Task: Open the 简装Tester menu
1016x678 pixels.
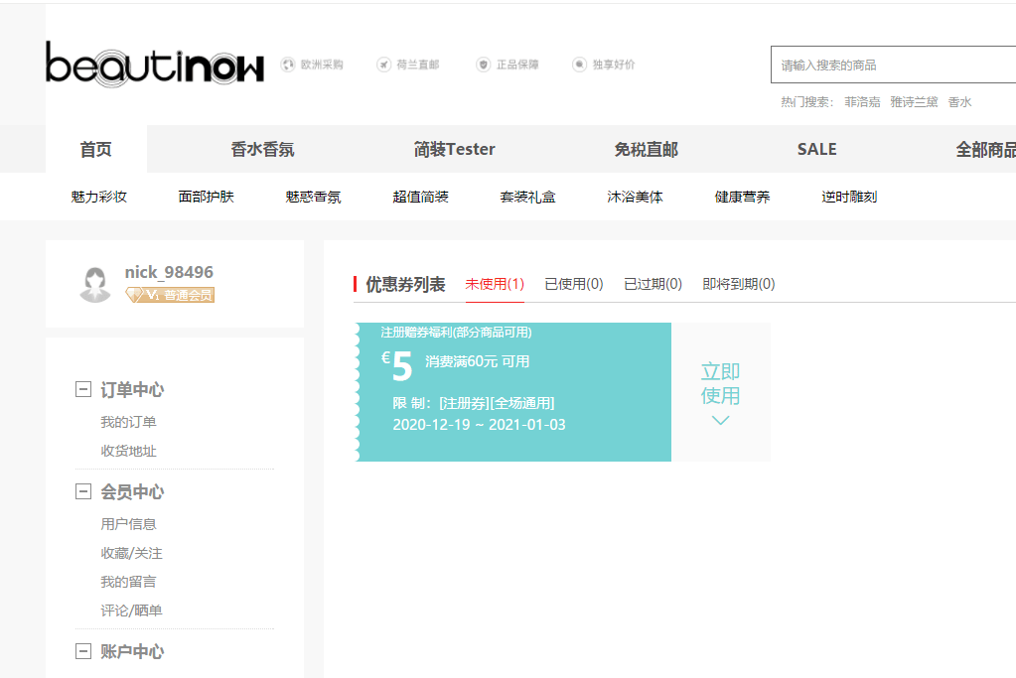Action: click(454, 149)
